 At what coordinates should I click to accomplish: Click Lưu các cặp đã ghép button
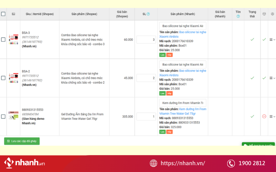(22, 141)
